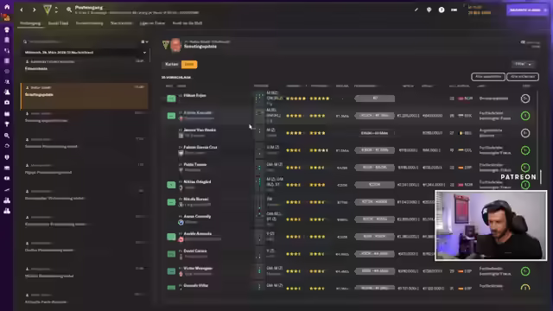Open player André Almeida
The height and width of the screenshot is (311, 553).
click(x=198, y=234)
